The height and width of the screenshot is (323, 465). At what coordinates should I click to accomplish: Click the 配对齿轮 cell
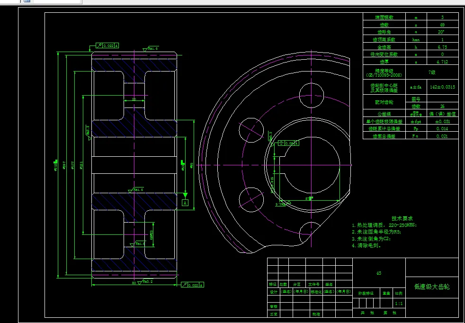[384, 102]
